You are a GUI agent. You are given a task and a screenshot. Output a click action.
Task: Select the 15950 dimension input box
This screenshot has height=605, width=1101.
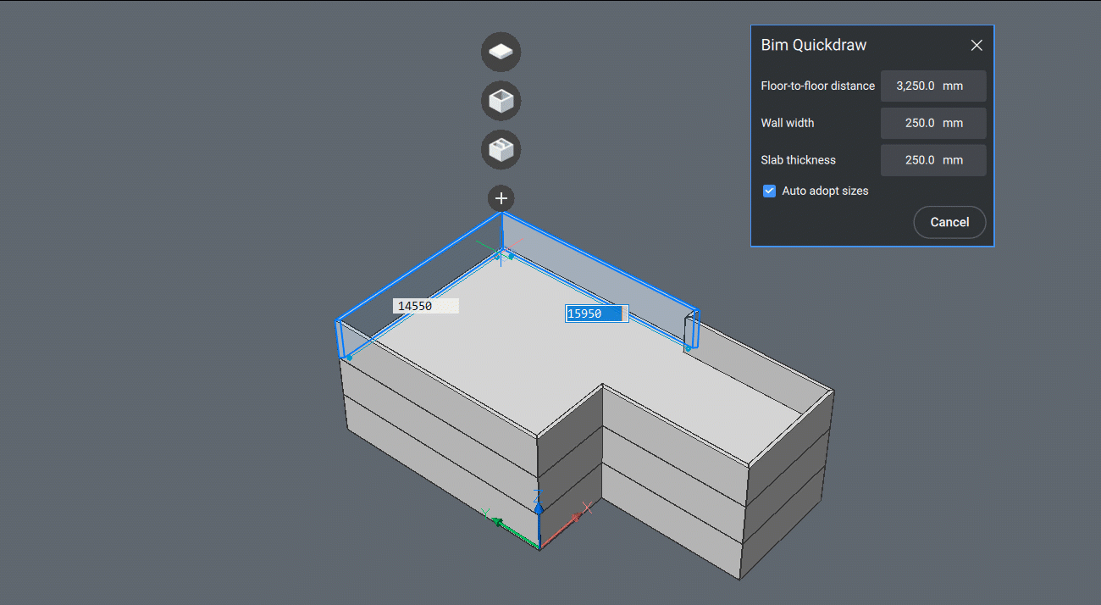(596, 314)
